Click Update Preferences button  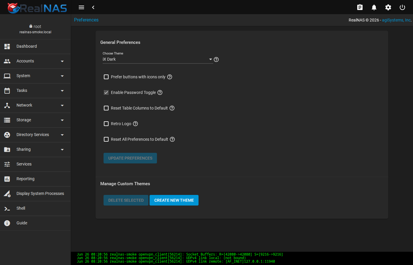coord(130,158)
